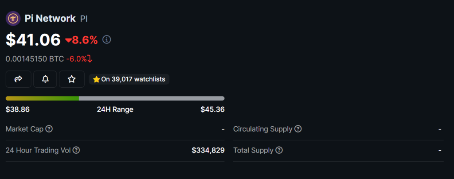Add Pi Network to favorites with star

pyautogui.click(x=71, y=79)
